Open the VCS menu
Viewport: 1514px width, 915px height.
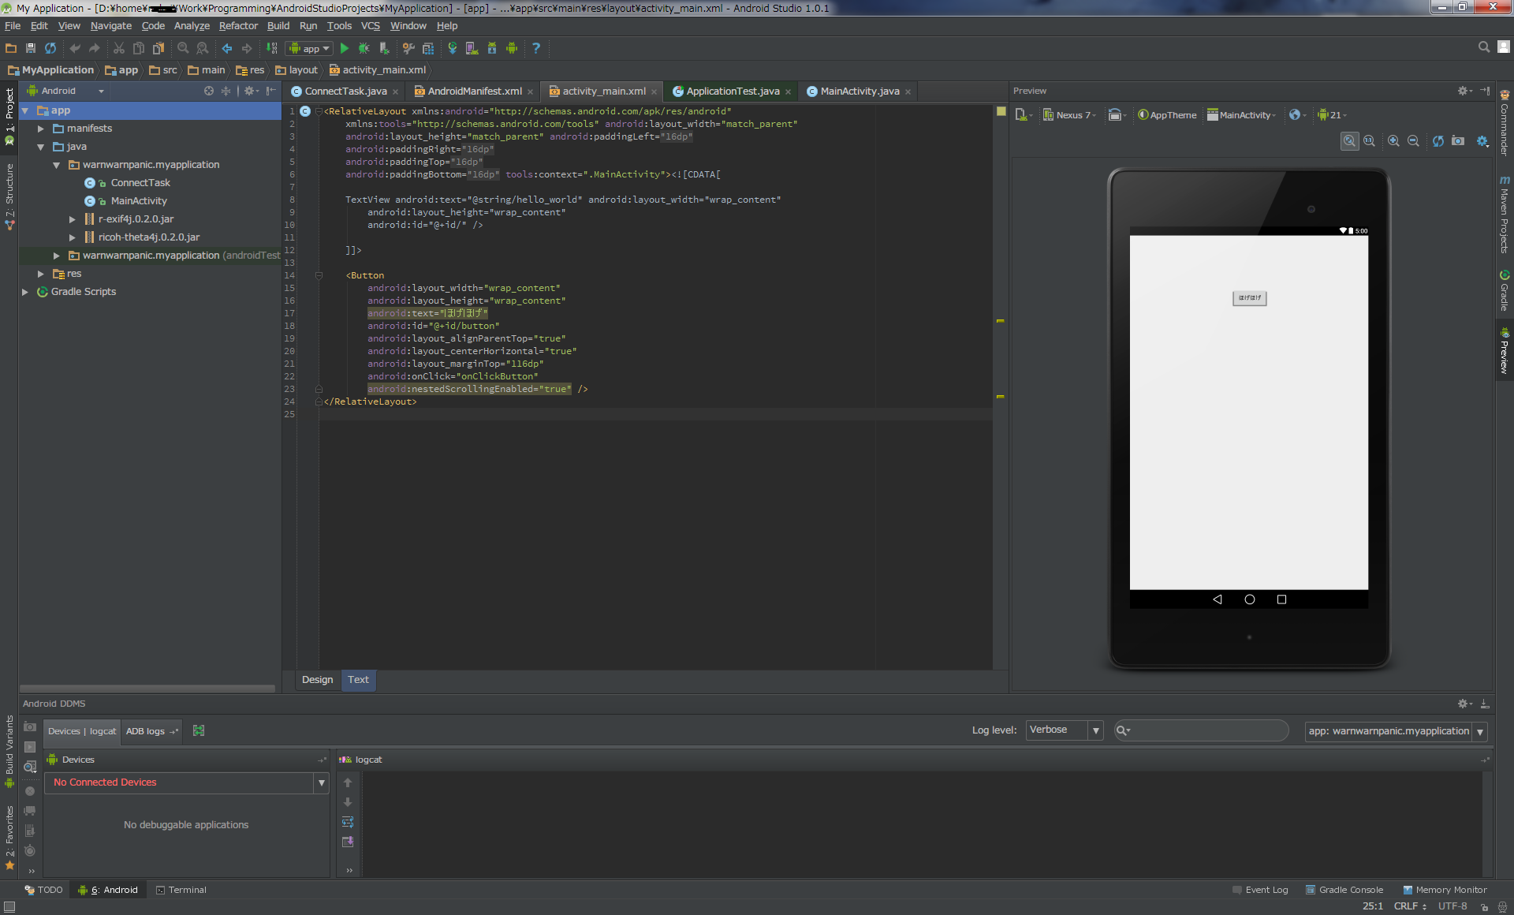[x=371, y=26]
